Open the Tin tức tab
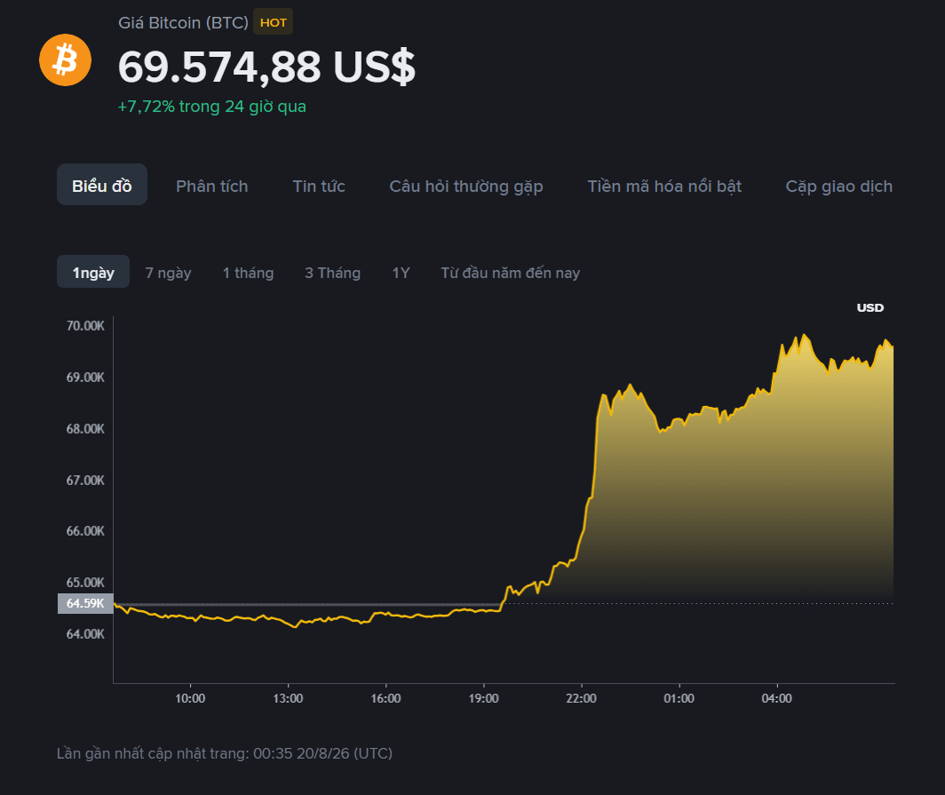 click(x=319, y=187)
